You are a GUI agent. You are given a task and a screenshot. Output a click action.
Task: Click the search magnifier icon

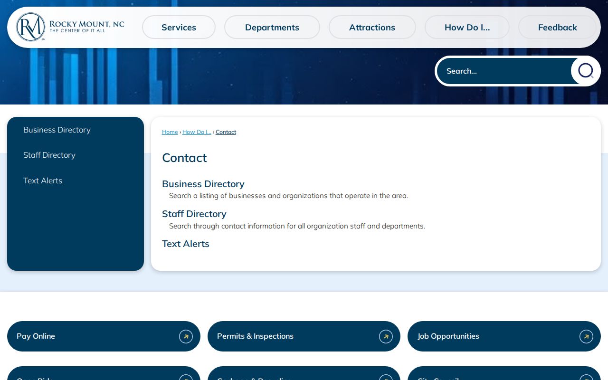click(586, 71)
